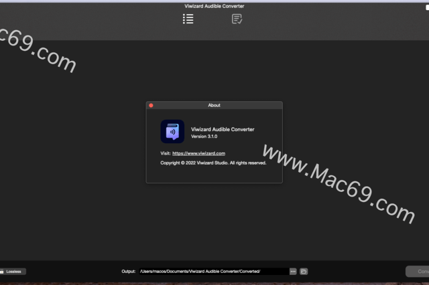Click the three-dots browse output button
Image resolution: width=429 pixels, height=285 pixels.
click(x=293, y=272)
